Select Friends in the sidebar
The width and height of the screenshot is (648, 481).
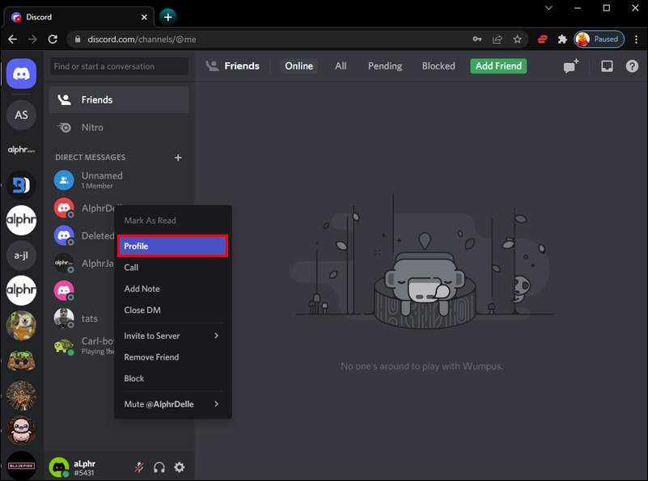click(119, 100)
